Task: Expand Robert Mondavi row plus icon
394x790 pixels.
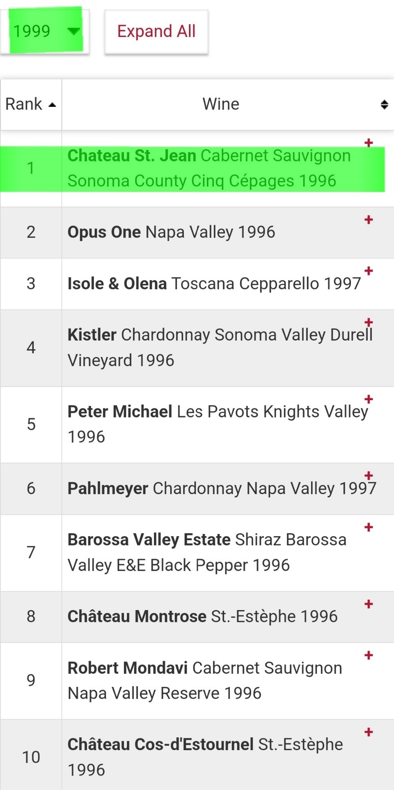Action: [369, 655]
